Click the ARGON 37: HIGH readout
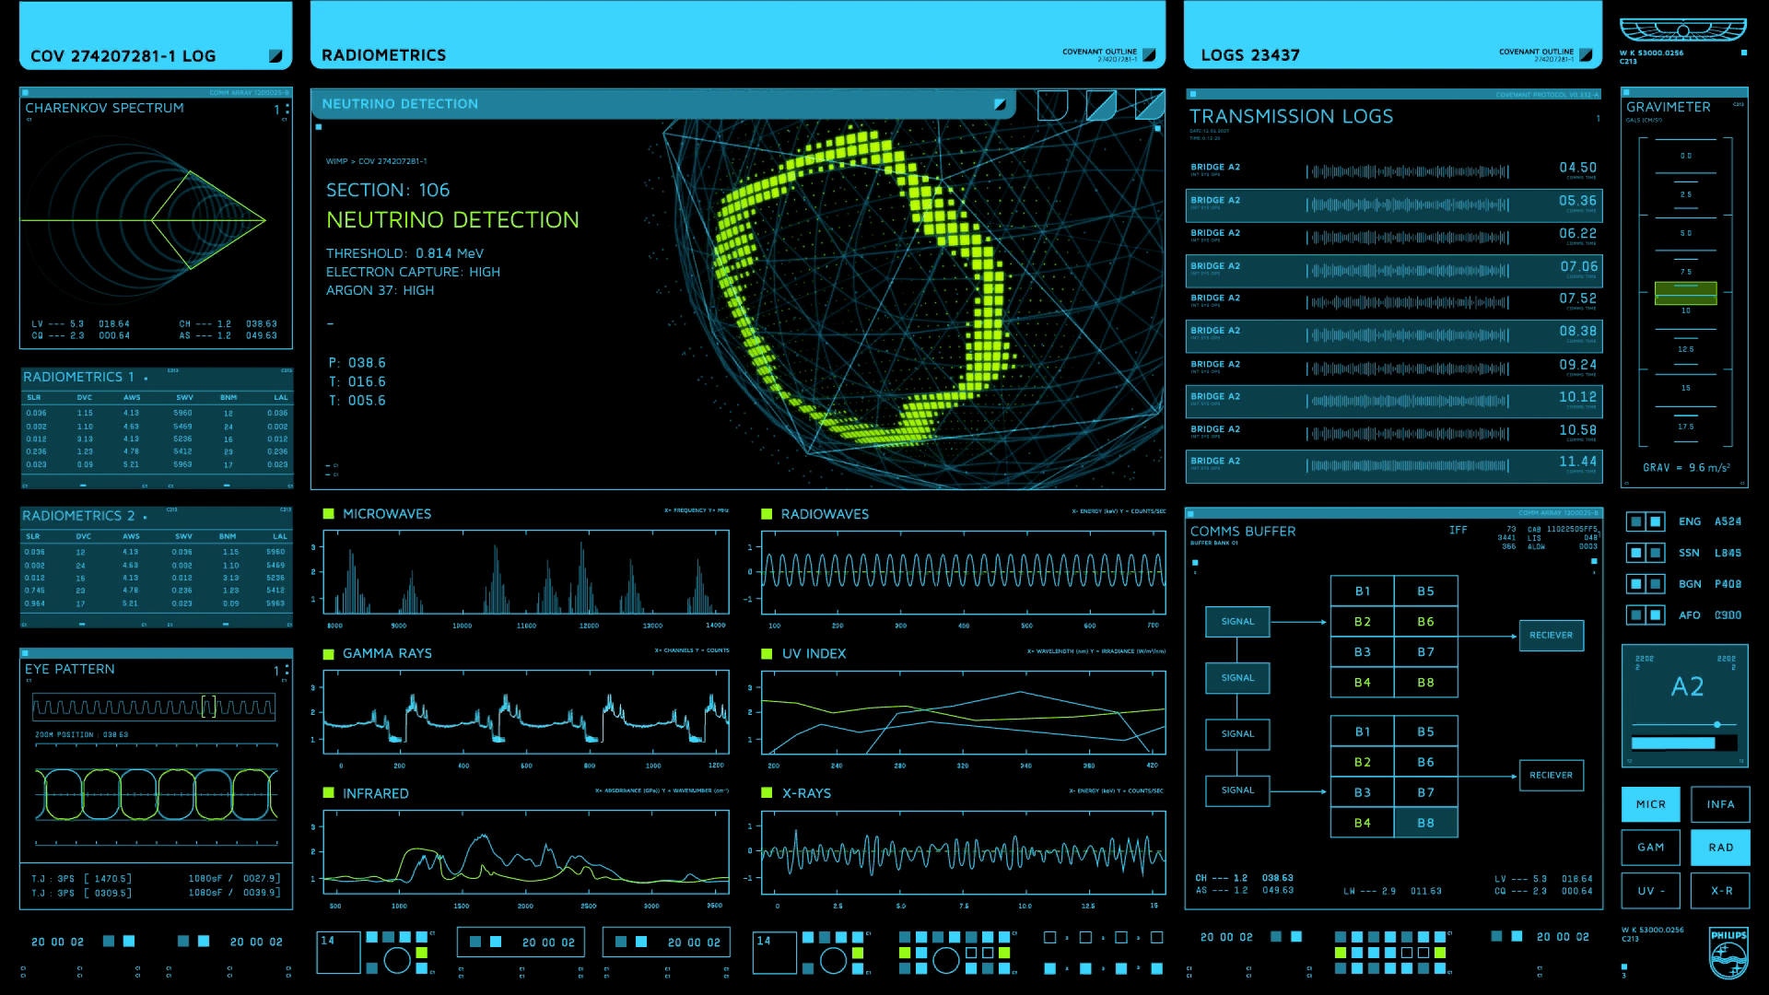Viewport: 1769px width, 995px height. tap(380, 290)
